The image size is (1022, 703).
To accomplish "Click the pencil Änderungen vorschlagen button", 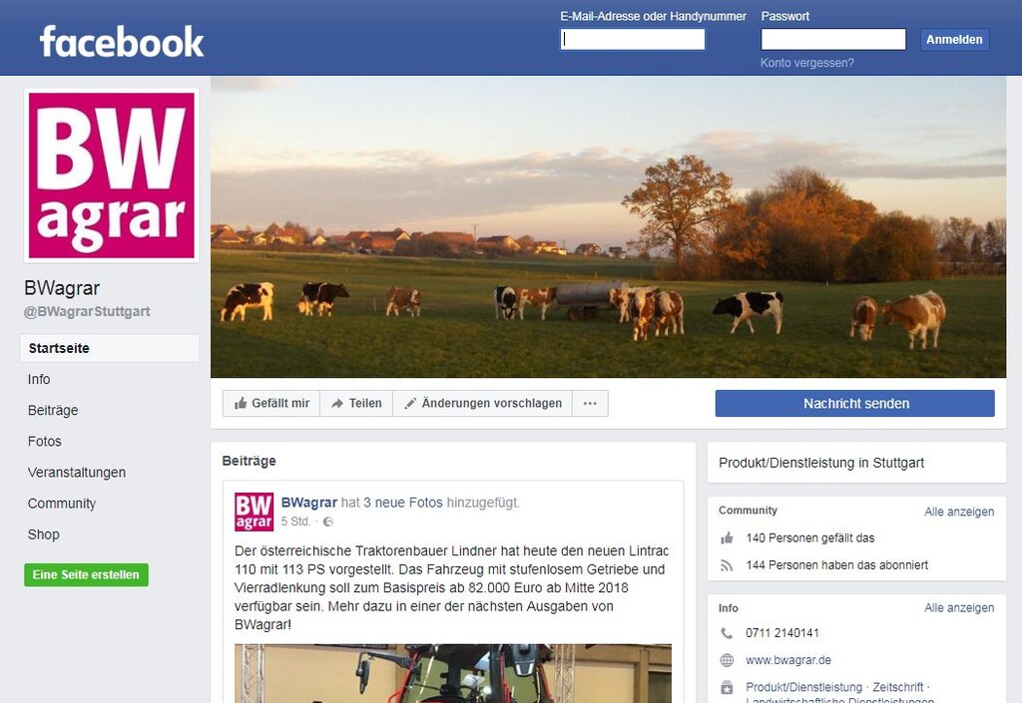I will pyautogui.click(x=482, y=404).
